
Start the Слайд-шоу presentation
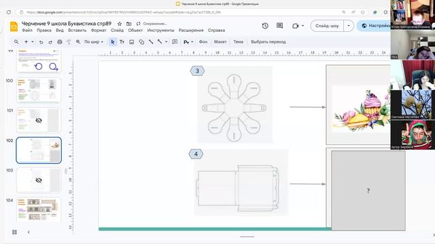pos(327,26)
